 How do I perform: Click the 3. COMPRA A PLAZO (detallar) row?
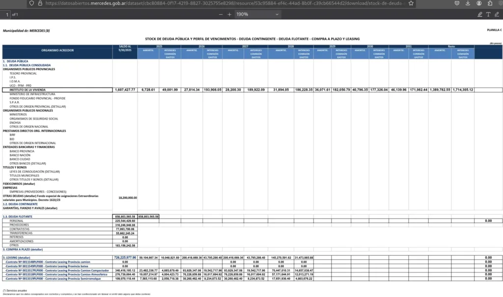coord(23,249)
